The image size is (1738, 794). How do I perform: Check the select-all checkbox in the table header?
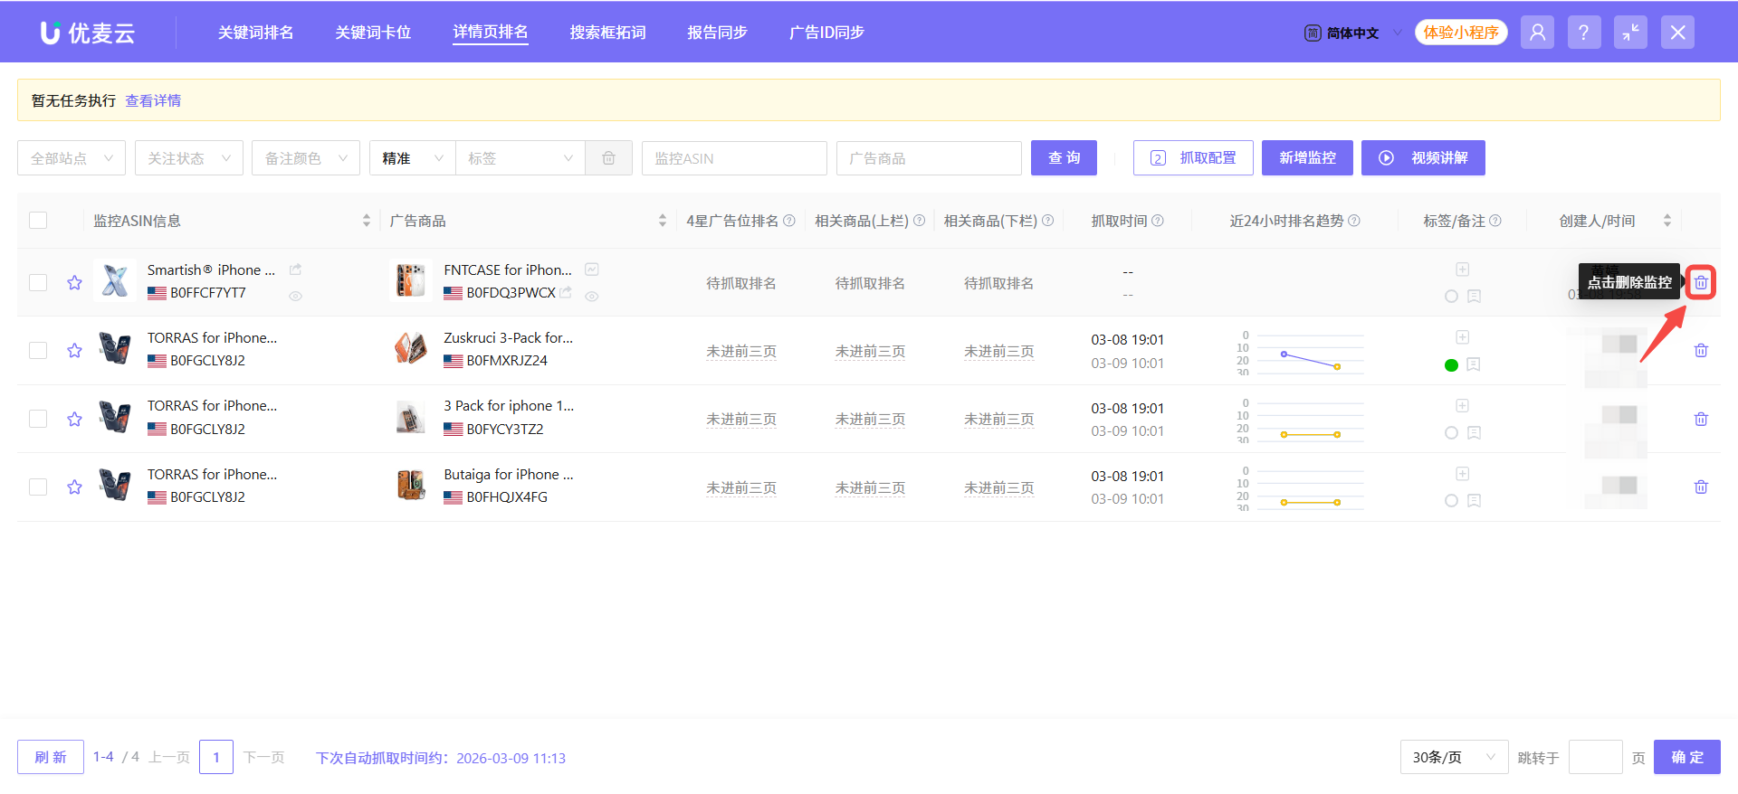38,221
